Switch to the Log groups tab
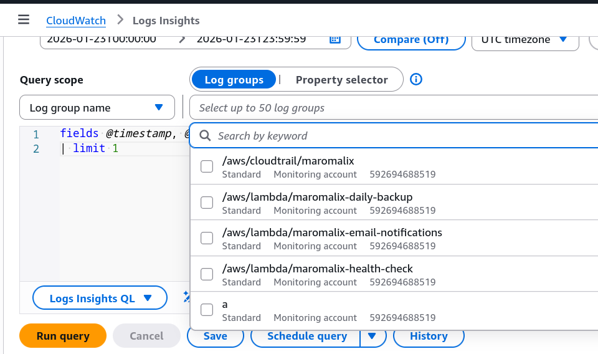Screen dimensions: 598x354 (x=234, y=80)
